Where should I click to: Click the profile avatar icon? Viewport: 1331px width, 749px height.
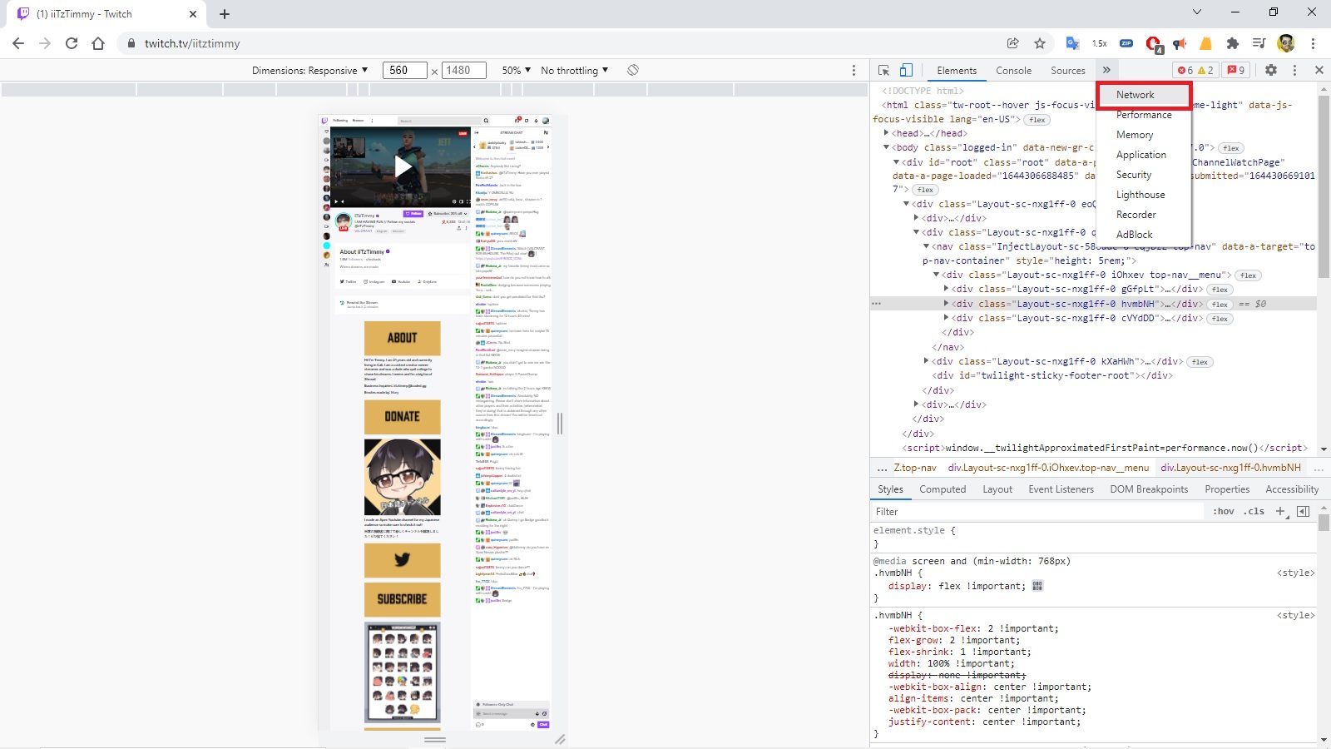(1286, 43)
